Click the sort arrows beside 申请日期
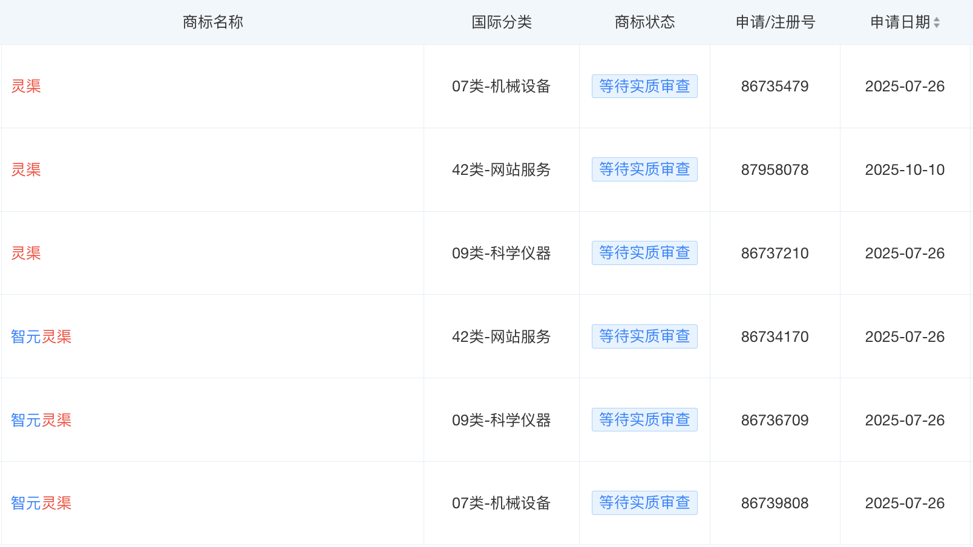Viewport: 973px width, 547px height. [x=937, y=22]
